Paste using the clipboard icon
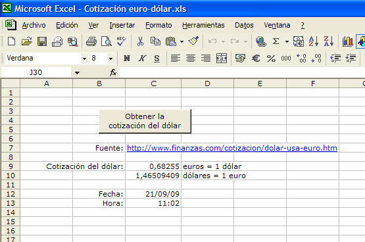The width and height of the screenshot is (365, 242). [x=170, y=41]
